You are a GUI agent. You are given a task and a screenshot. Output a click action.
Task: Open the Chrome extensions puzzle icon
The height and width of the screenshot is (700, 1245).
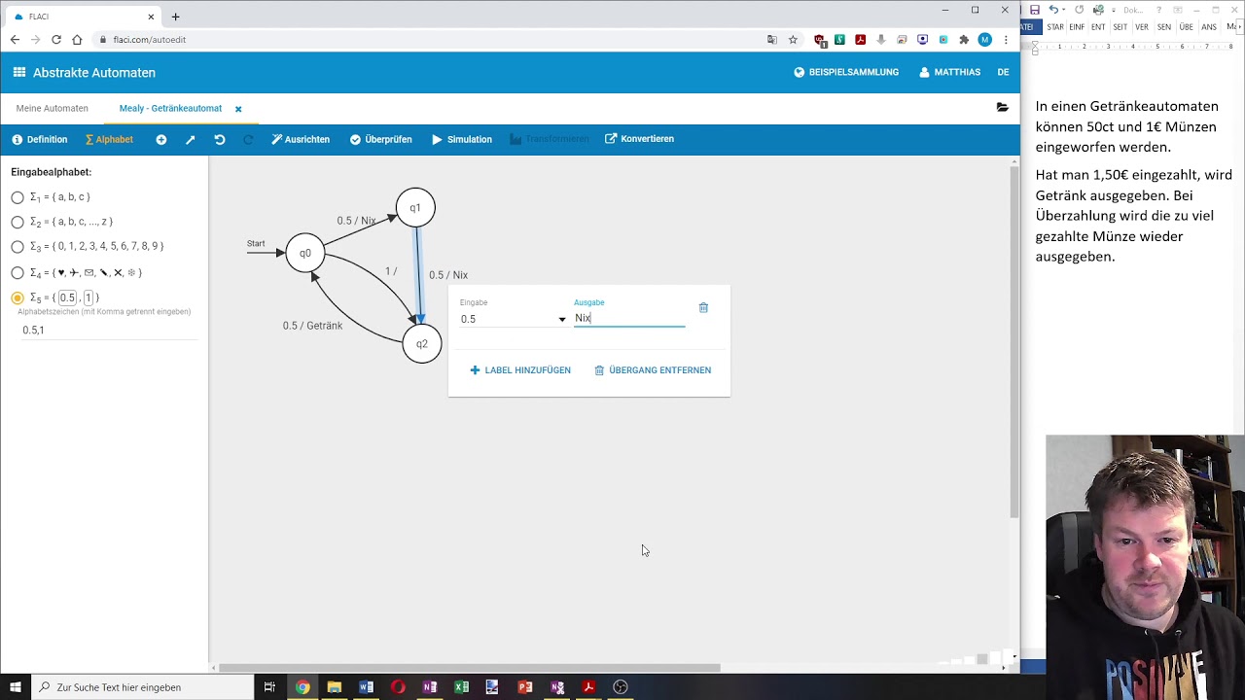[x=964, y=40]
